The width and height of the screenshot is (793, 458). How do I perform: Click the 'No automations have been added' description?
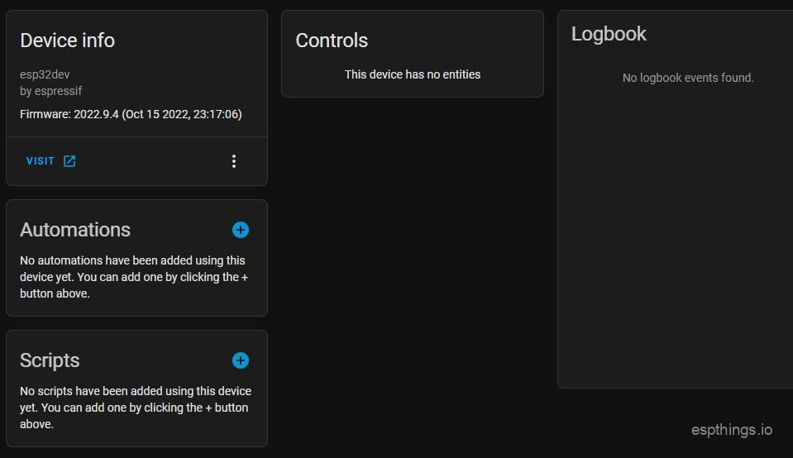click(x=134, y=277)
